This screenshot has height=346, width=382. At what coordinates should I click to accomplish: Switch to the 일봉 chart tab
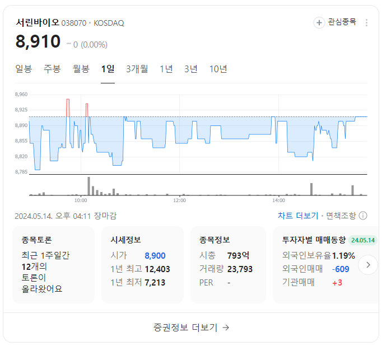click(24, 69)
